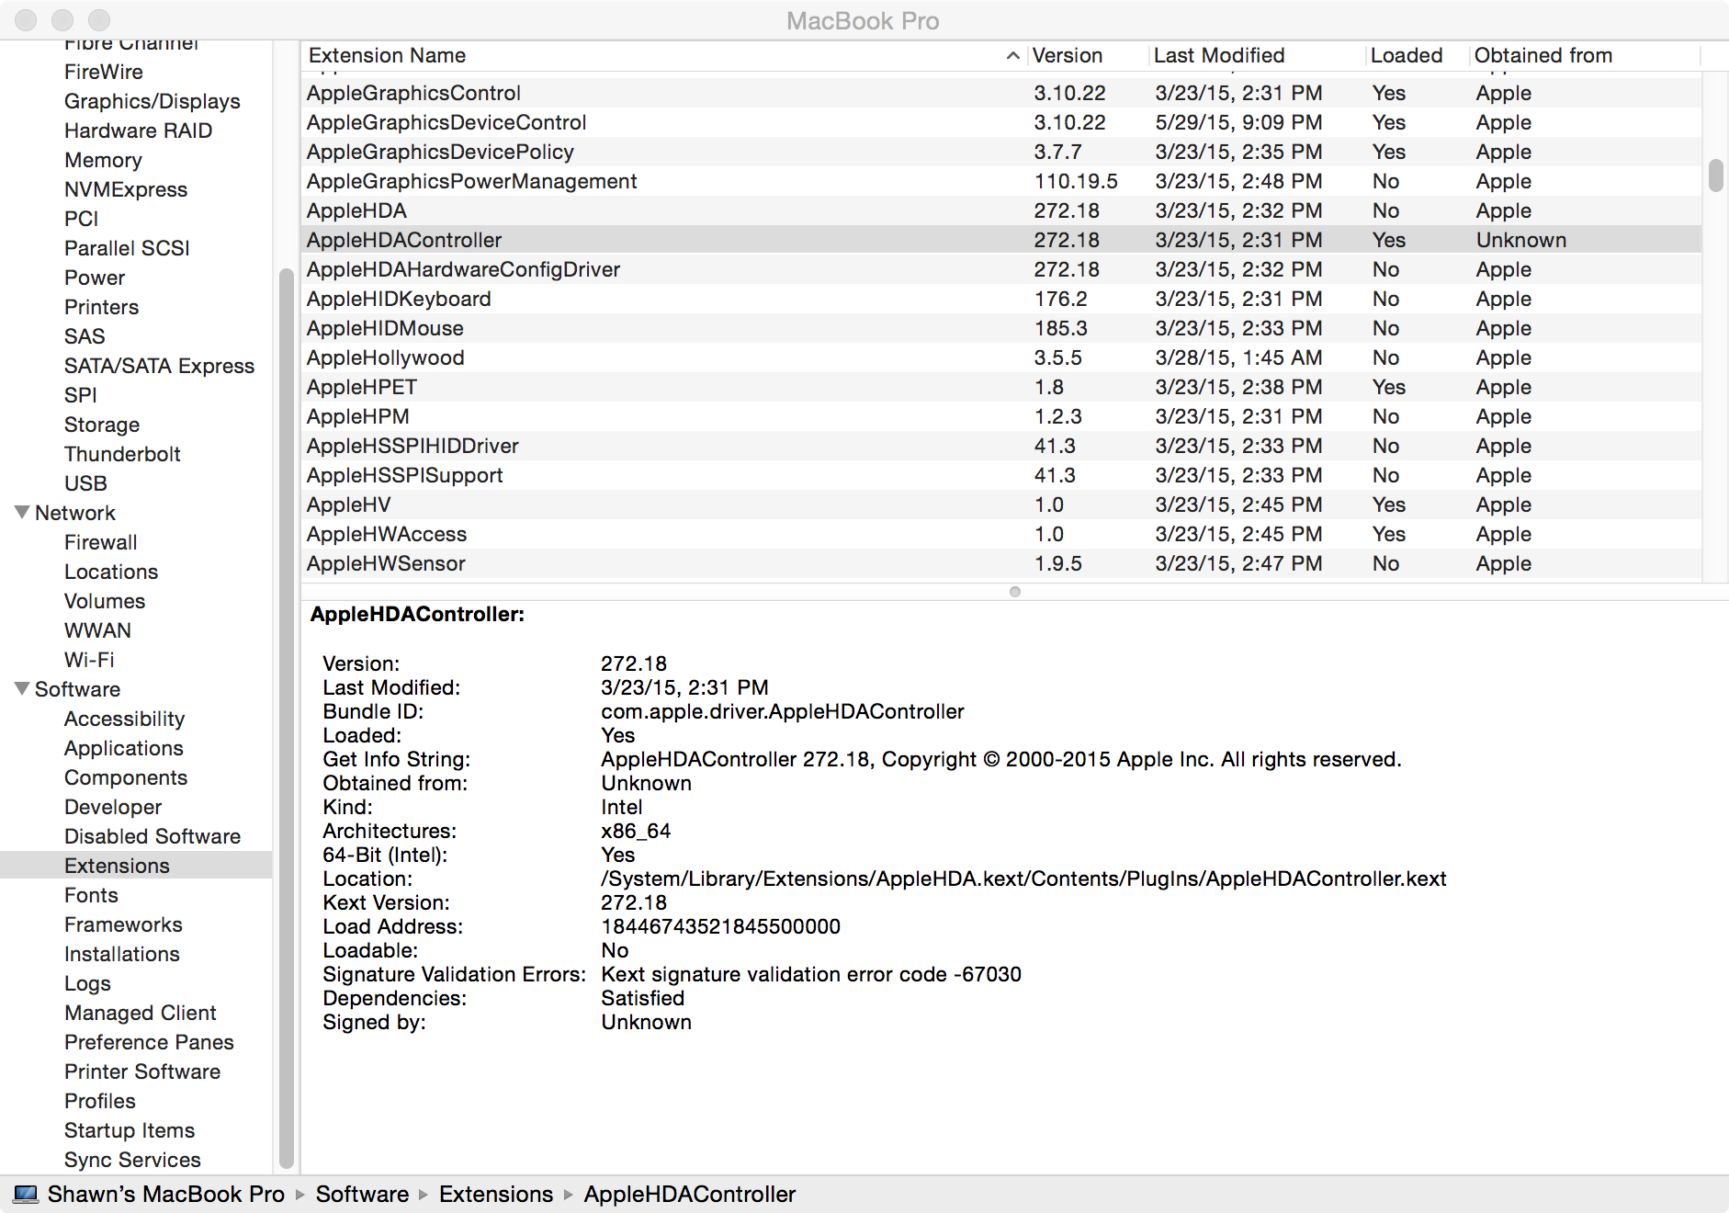This screenshot has height=1213, width=1729.
Task: Select the AppleGraphicsPowerManagement row
Action: click(1001, 181)
